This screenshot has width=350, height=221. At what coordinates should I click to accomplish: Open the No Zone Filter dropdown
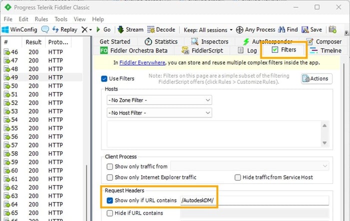(159, 100)
